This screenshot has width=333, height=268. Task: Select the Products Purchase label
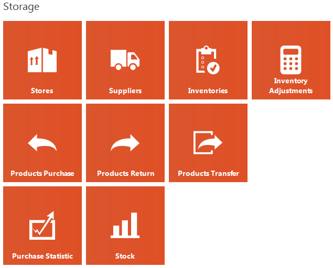tap(42, 173)
